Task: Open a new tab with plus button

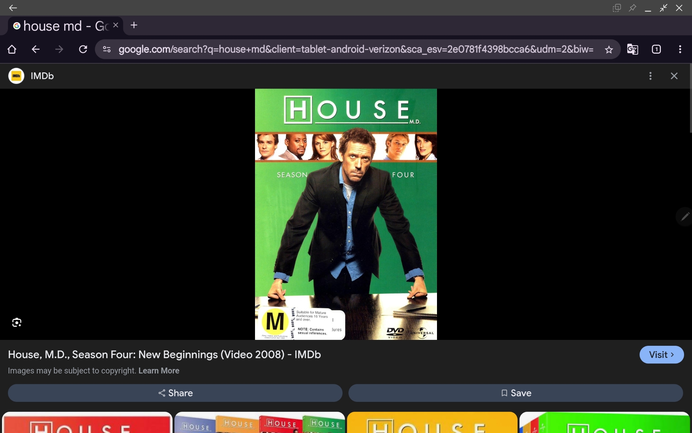Action: tap(134, 25)
